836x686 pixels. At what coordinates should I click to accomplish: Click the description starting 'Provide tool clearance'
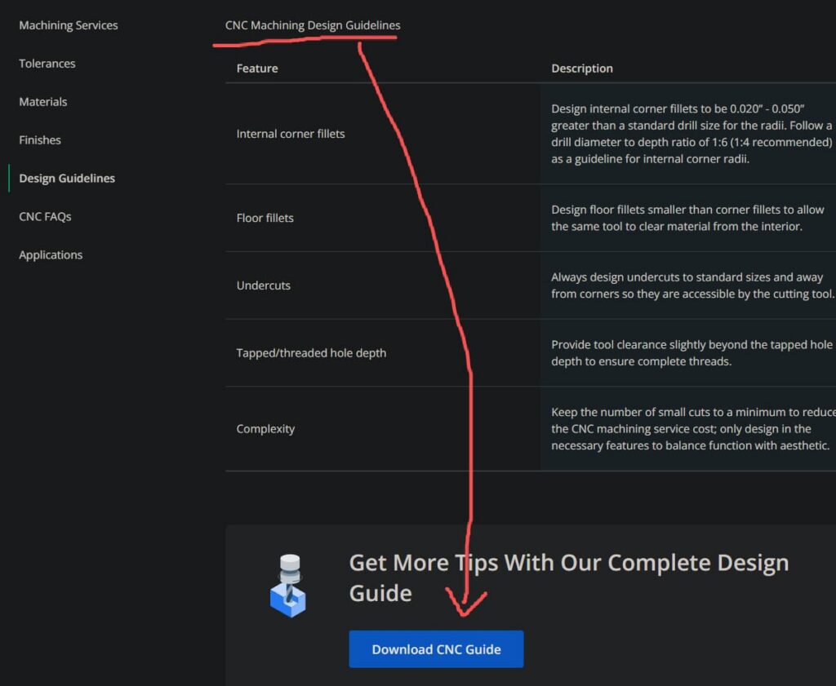coord(691,353)
